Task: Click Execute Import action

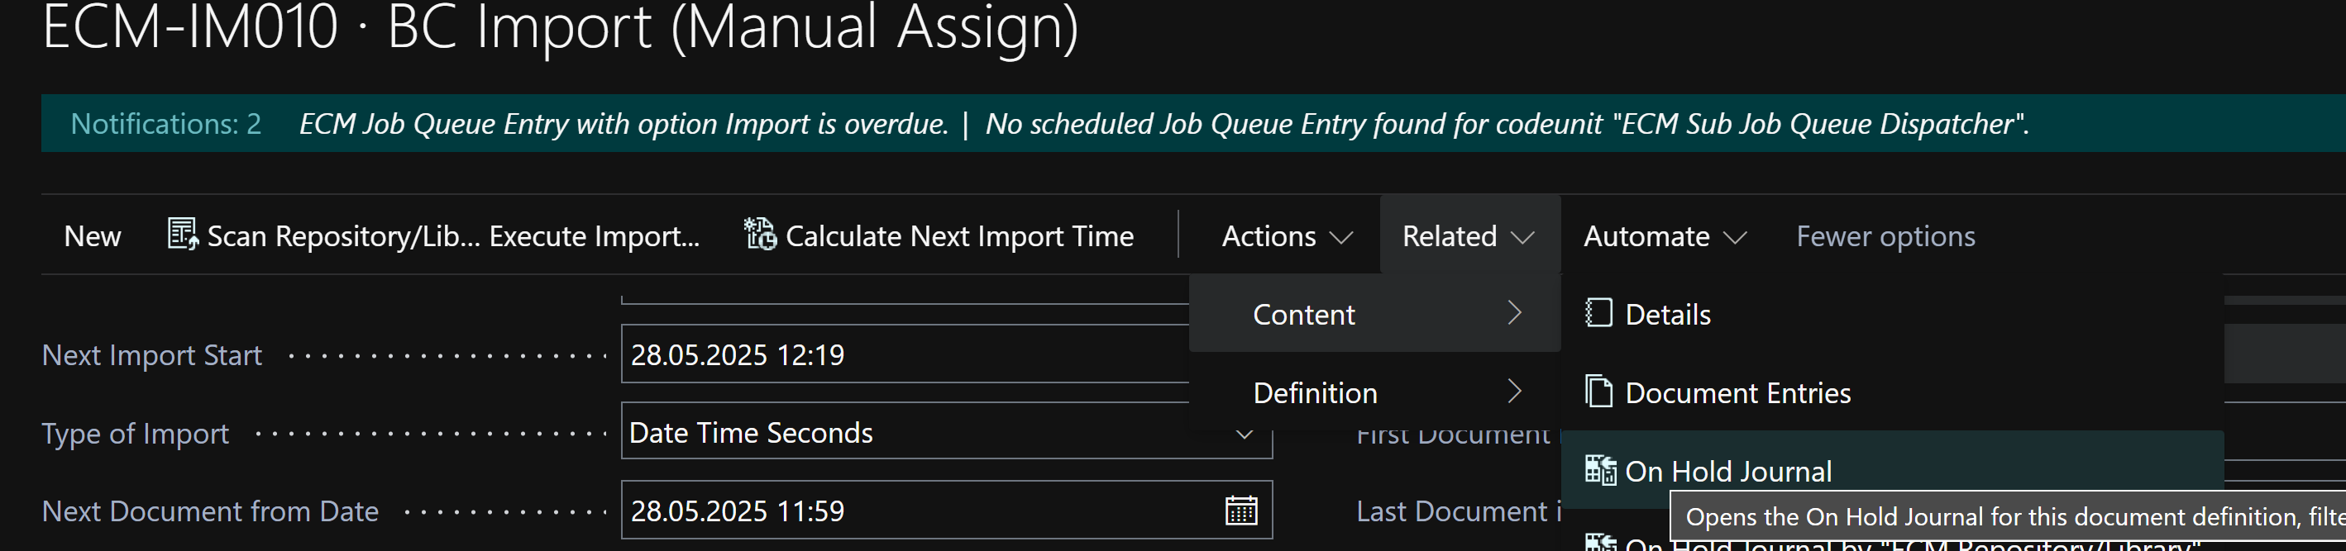Action: pos(594,236)
